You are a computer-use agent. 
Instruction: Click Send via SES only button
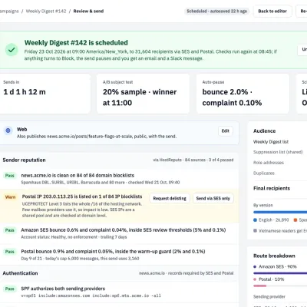coord(213,198)
